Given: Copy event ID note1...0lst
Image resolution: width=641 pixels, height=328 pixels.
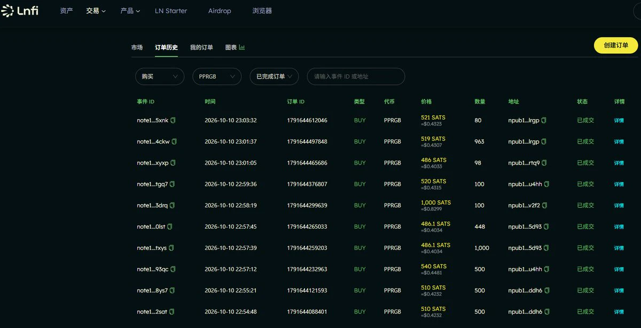Looking at the screenshot, I should pyautogui.click(x=170, y=227).
